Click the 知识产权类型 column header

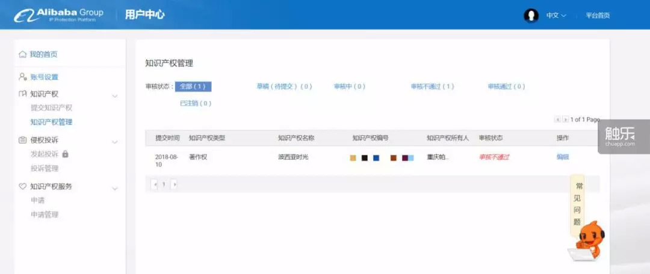(207, 138)
